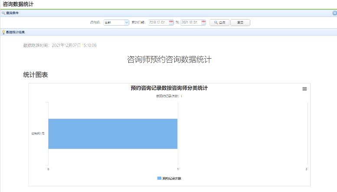This screenshot has height=192, width=337.
Task: Open calendar picker for end date
Action: coord(203,23)
